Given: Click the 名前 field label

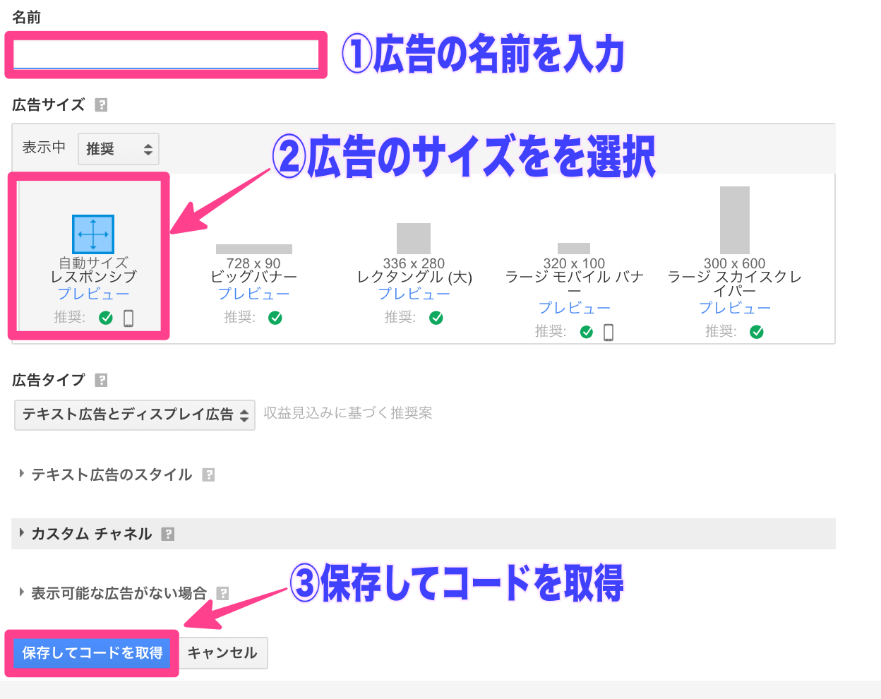Looking at the screenshot, I should click(27, 18).
